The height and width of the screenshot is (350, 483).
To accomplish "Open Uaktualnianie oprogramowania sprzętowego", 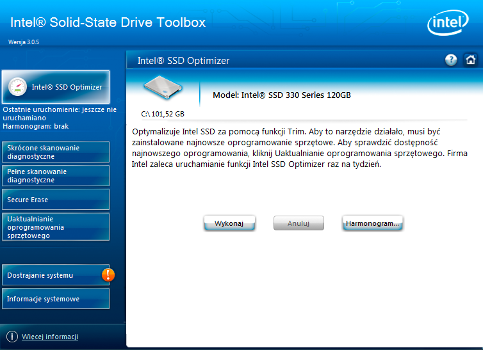I will 56,227.
